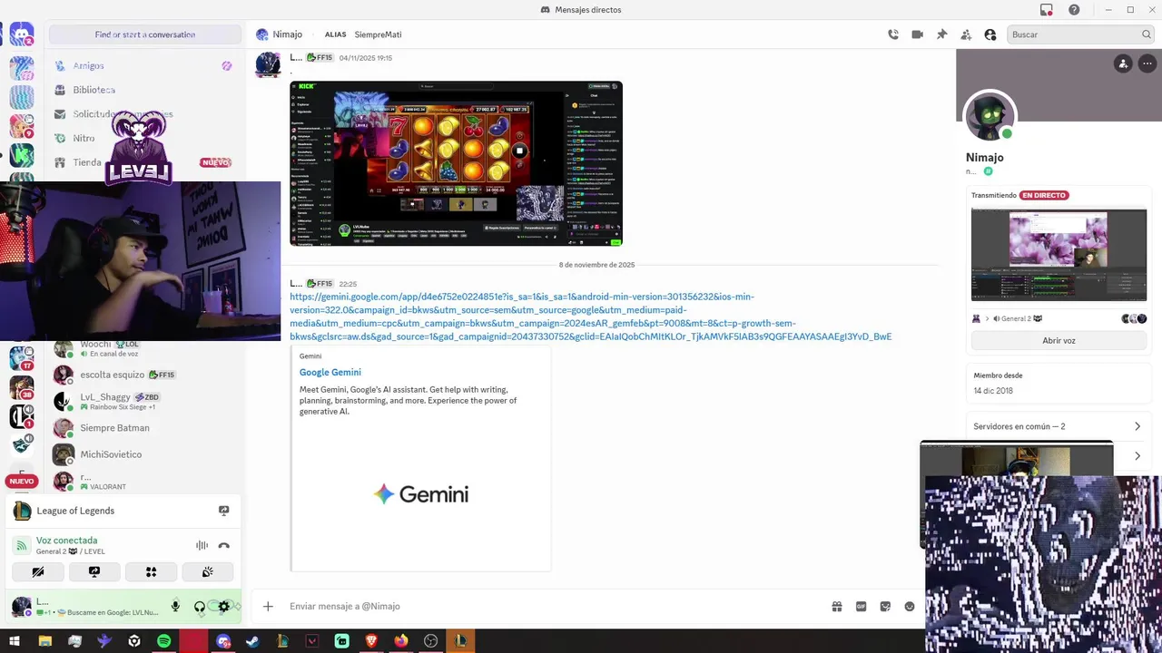Click the Enviar mensaje a @Nimajo field
Screen dimensions: 1162x653
pos(554,606)
